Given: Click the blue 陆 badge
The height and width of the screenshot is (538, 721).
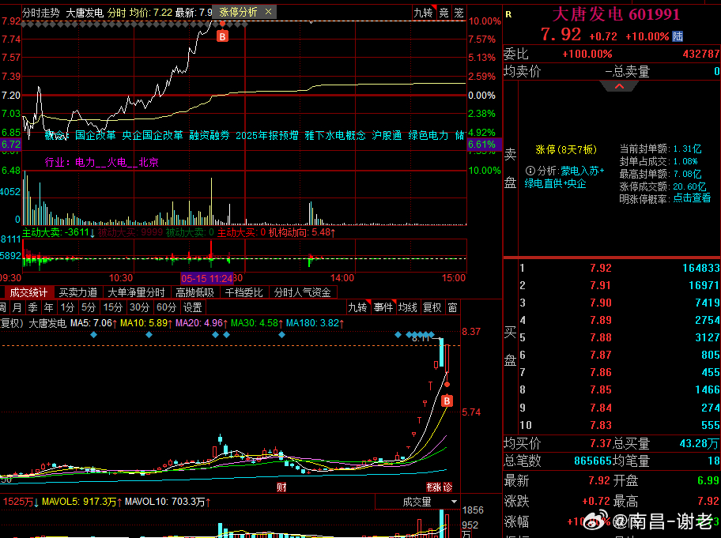Looking at the screenshot, I should coord(678,36).
